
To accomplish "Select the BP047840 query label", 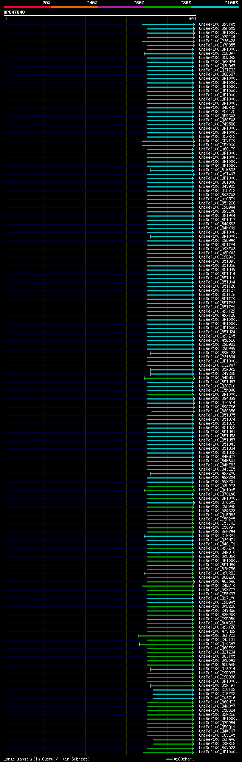I will click(14, 12).
